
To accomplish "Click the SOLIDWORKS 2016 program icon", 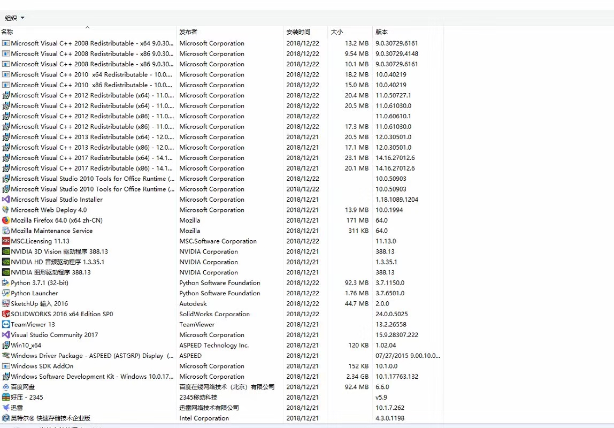I will click(6, 314).
